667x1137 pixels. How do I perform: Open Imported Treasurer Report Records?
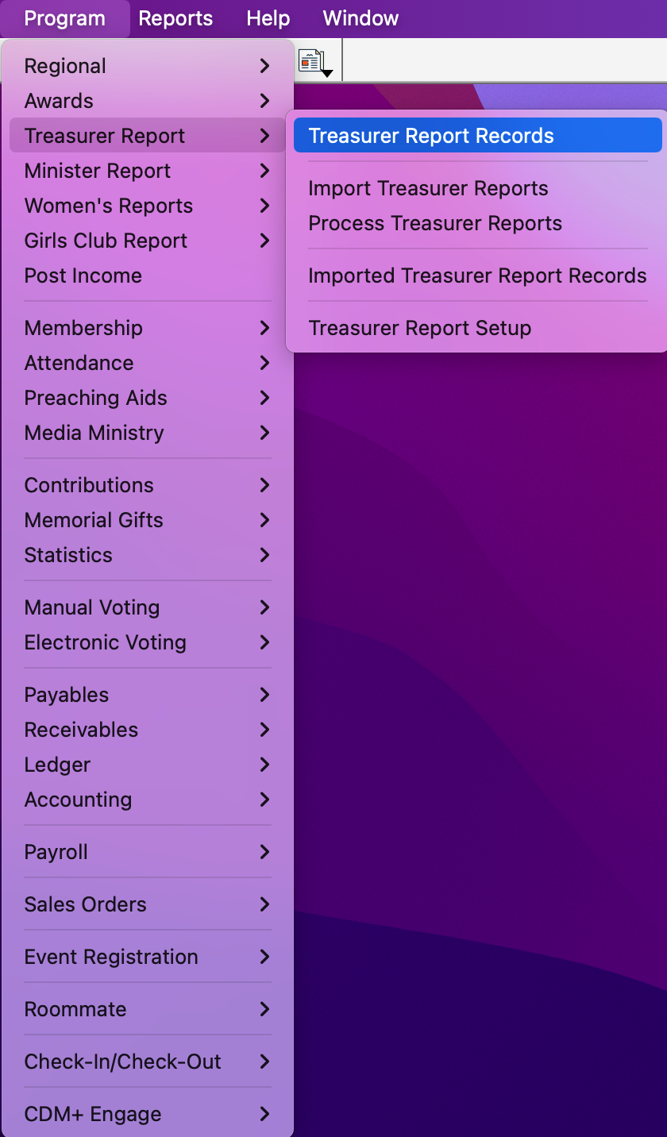(x=477, y=276)
